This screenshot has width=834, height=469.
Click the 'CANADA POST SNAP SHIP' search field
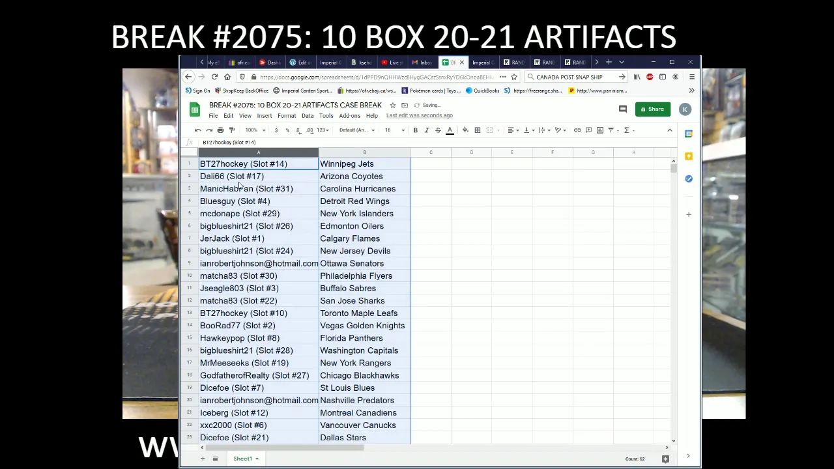point(576,77)
